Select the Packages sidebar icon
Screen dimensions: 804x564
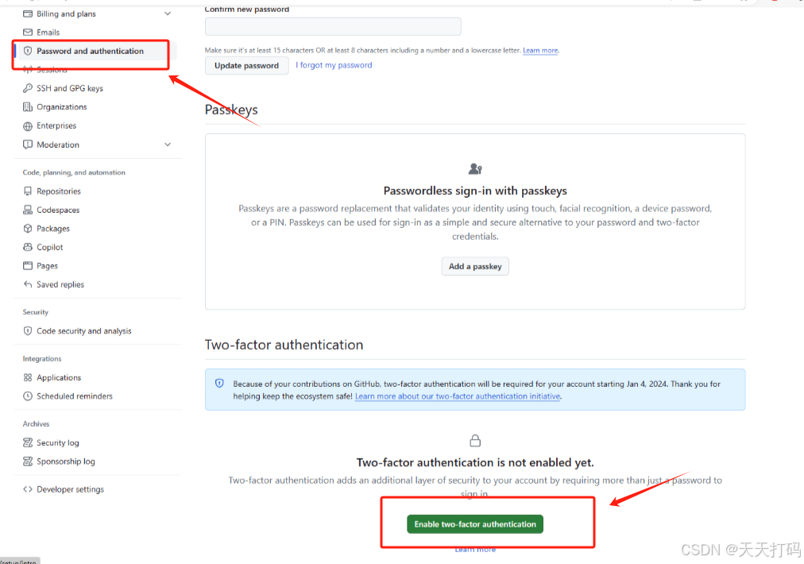(26, 228)
